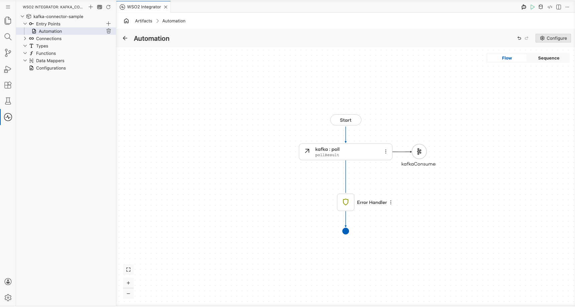Zoom out of the diagram

coord(128,294)
